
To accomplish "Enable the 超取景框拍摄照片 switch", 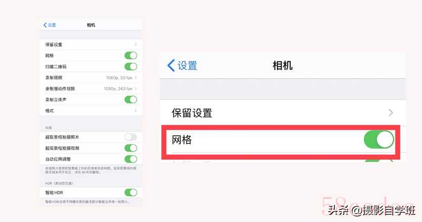I will pyautogui.click(x=131, y=137).
